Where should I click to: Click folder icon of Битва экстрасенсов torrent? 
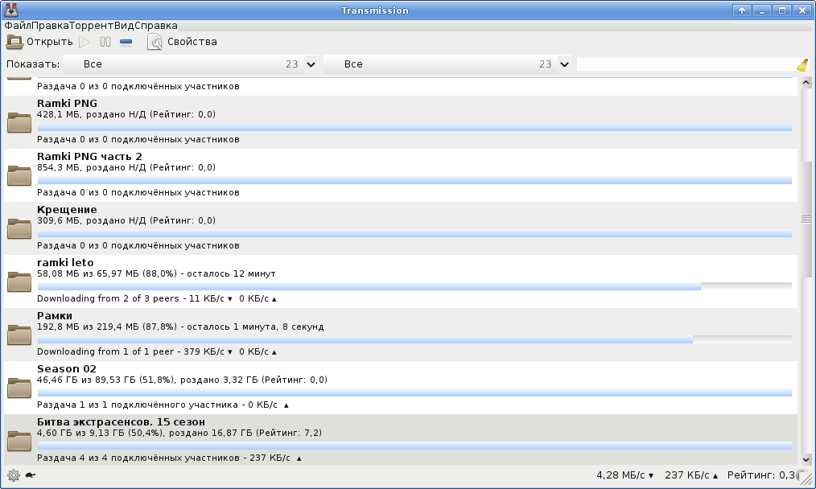19,441
